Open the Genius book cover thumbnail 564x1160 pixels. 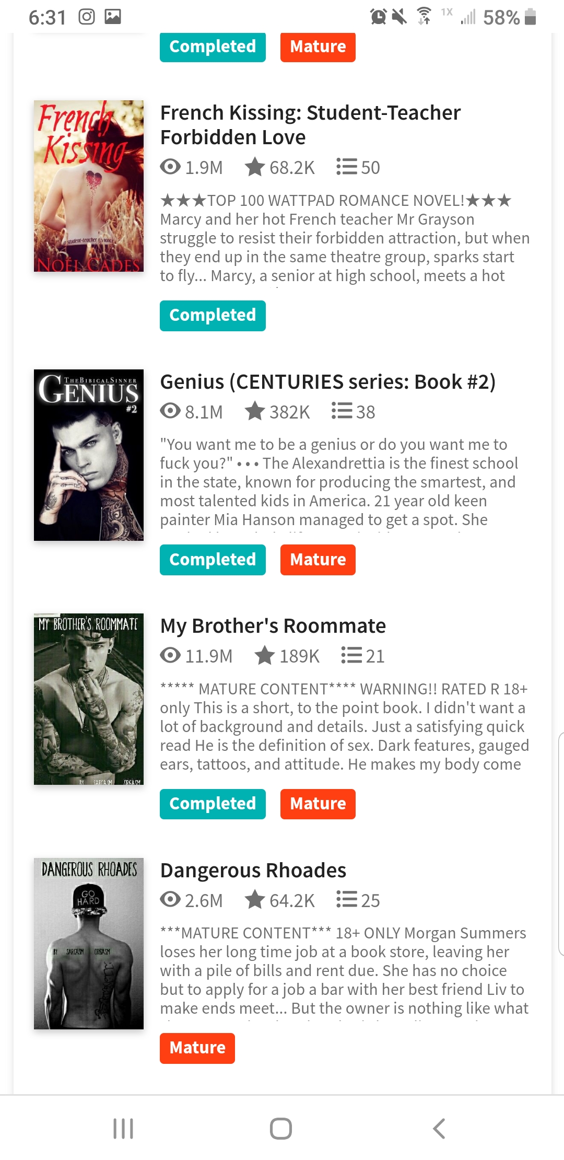coord(89,455)
